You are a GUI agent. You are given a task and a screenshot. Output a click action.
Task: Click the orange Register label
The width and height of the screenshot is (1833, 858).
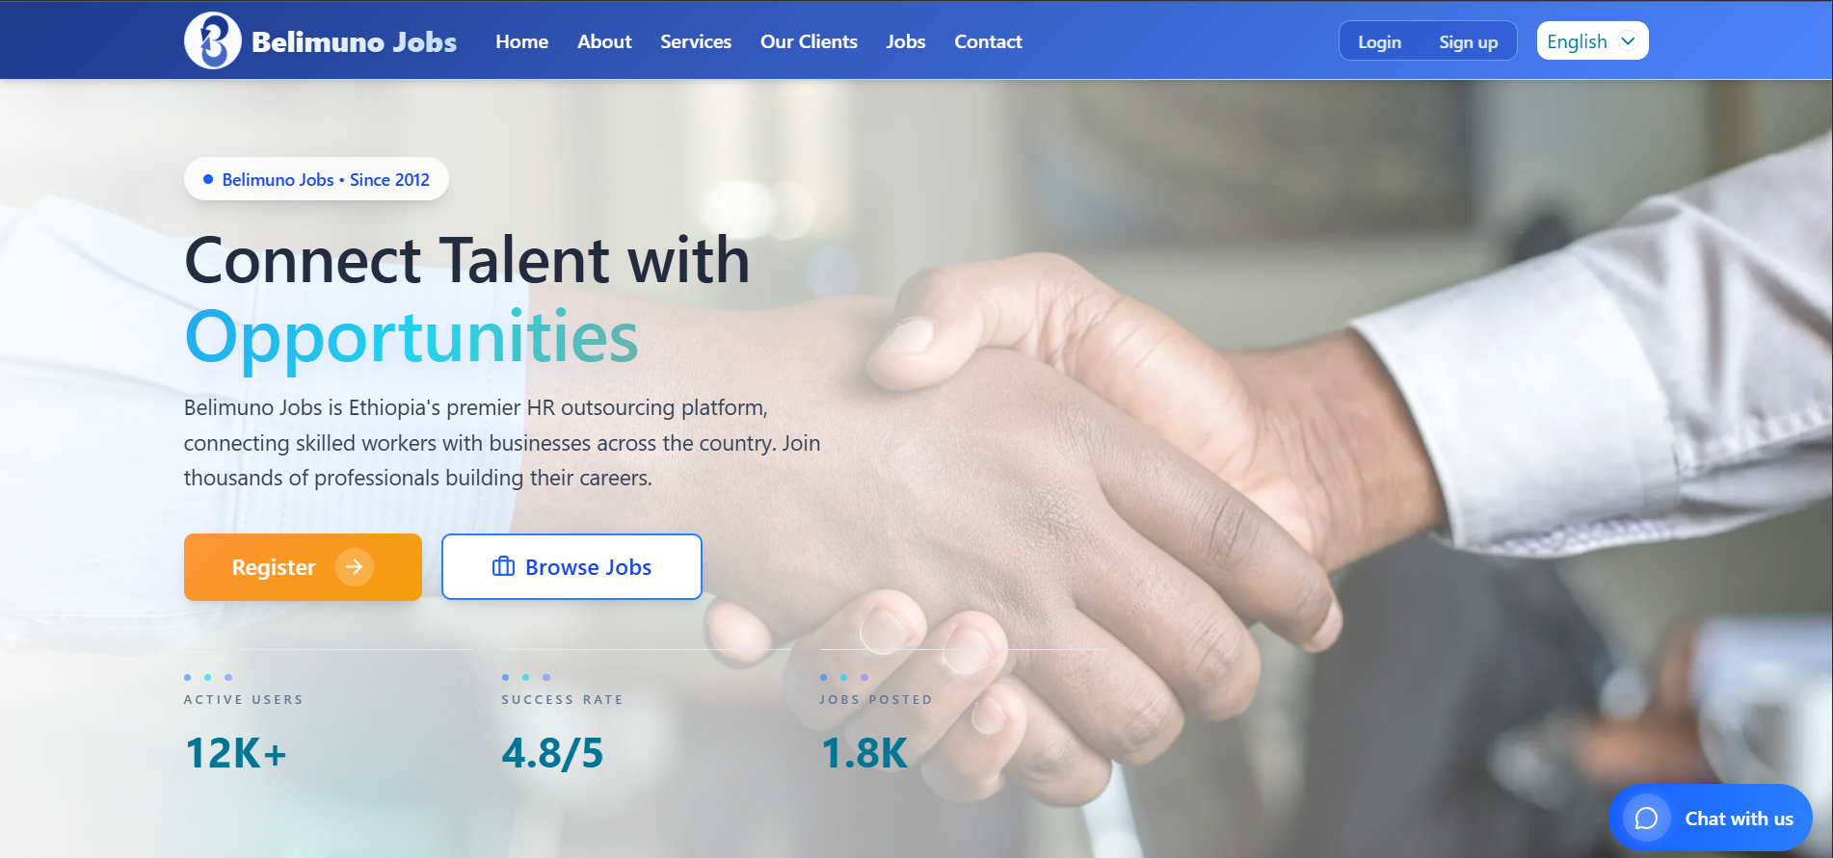point(274,567)
